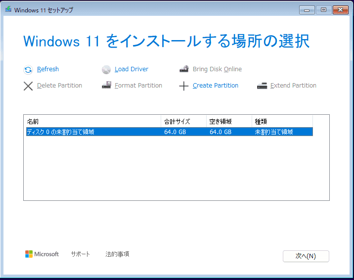Image resolution: width=354 pixels, height=280 pixels.
Task: Click the Delete Partition link
Action: pos(59,86)
